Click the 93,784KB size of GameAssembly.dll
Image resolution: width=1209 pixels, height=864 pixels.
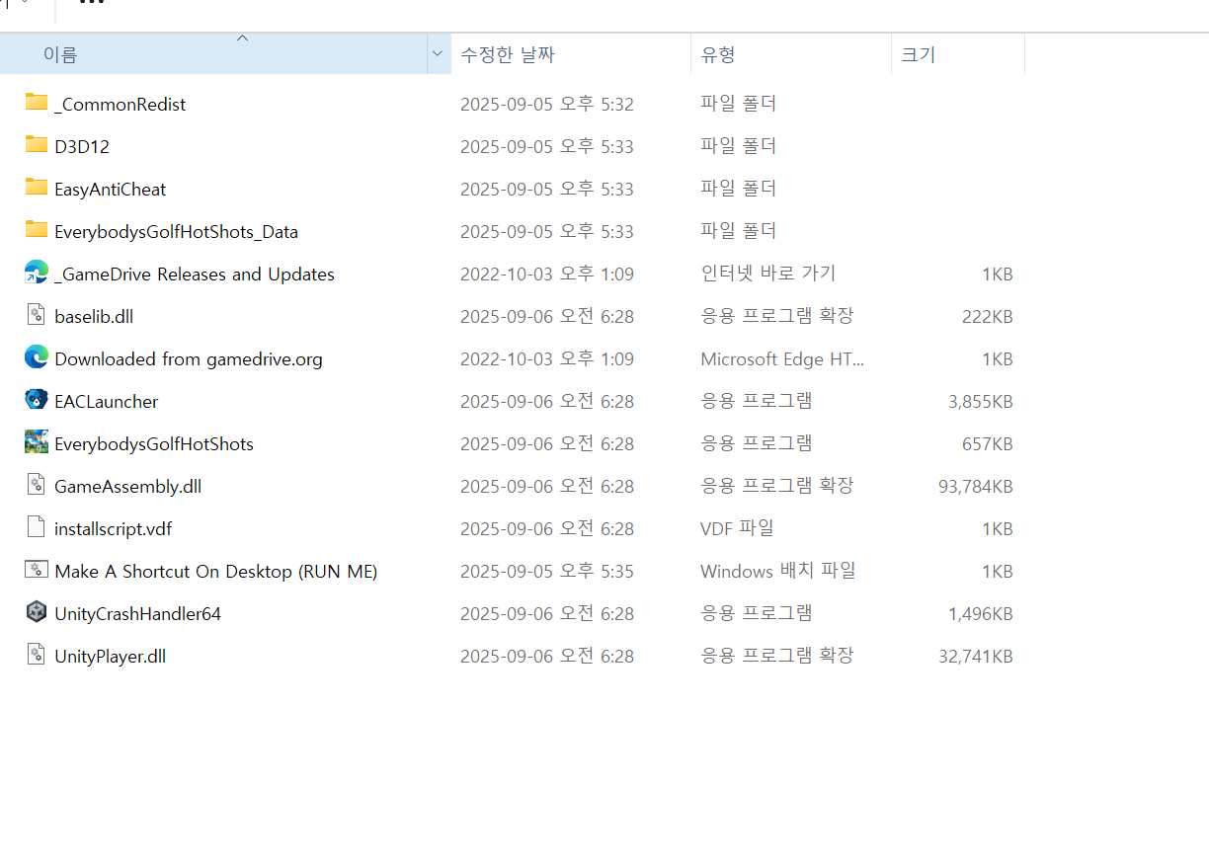click(x=975, y=486)
